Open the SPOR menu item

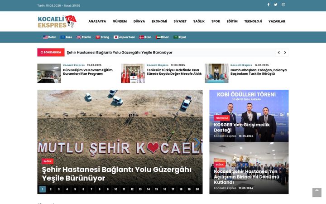(216, 21)
